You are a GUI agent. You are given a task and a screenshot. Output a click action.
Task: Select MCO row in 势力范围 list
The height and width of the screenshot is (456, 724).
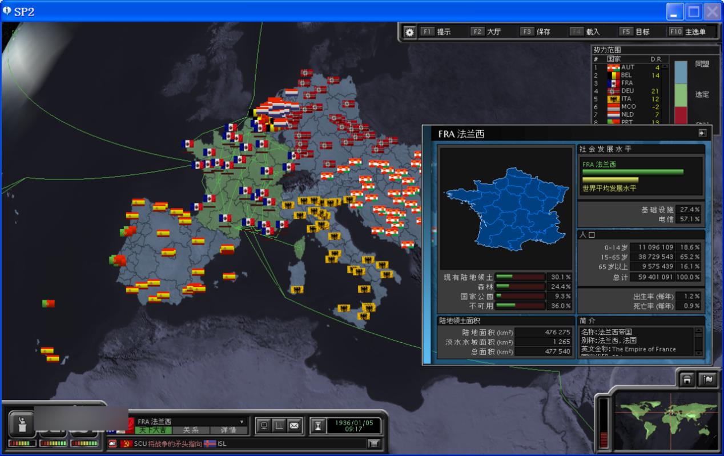[x=626, y=106]
